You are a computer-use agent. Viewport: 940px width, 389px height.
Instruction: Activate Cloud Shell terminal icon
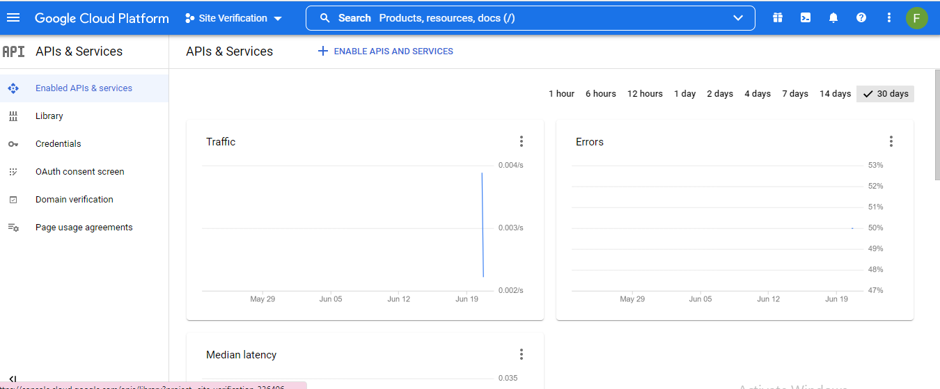(806, 18)
